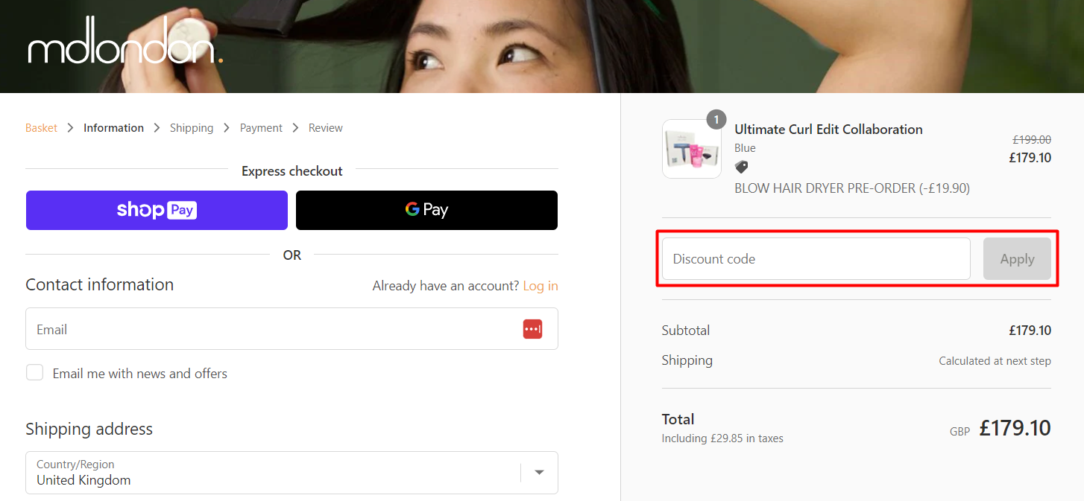Screen dimensions: 1084x501
Task: Focus the Email input field
Action: coord(292,329)
